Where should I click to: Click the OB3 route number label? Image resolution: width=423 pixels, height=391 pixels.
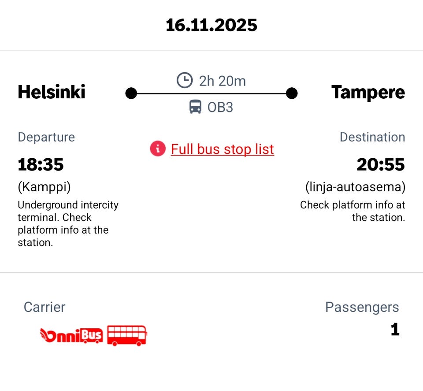[220, 107]
